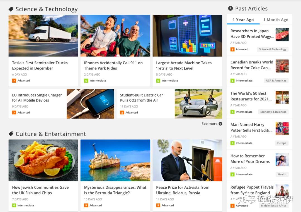The width and height of the screenshot is (301, 212).
Task: Open the fish and chips photo
Action: click(43, 160)
